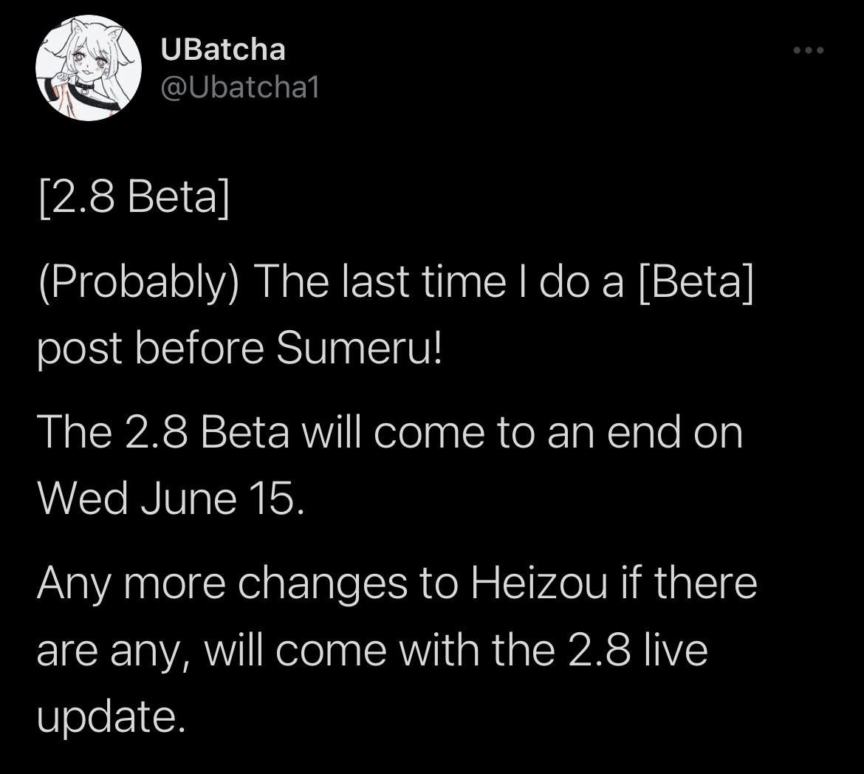The image size is (864, 774).
Task: Click the words 'Any more changes'
Action: point(222,584)
